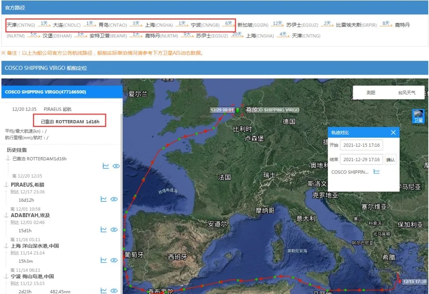
Task: Select the green ship marker on the map
Action: click(x=238, y=110)
